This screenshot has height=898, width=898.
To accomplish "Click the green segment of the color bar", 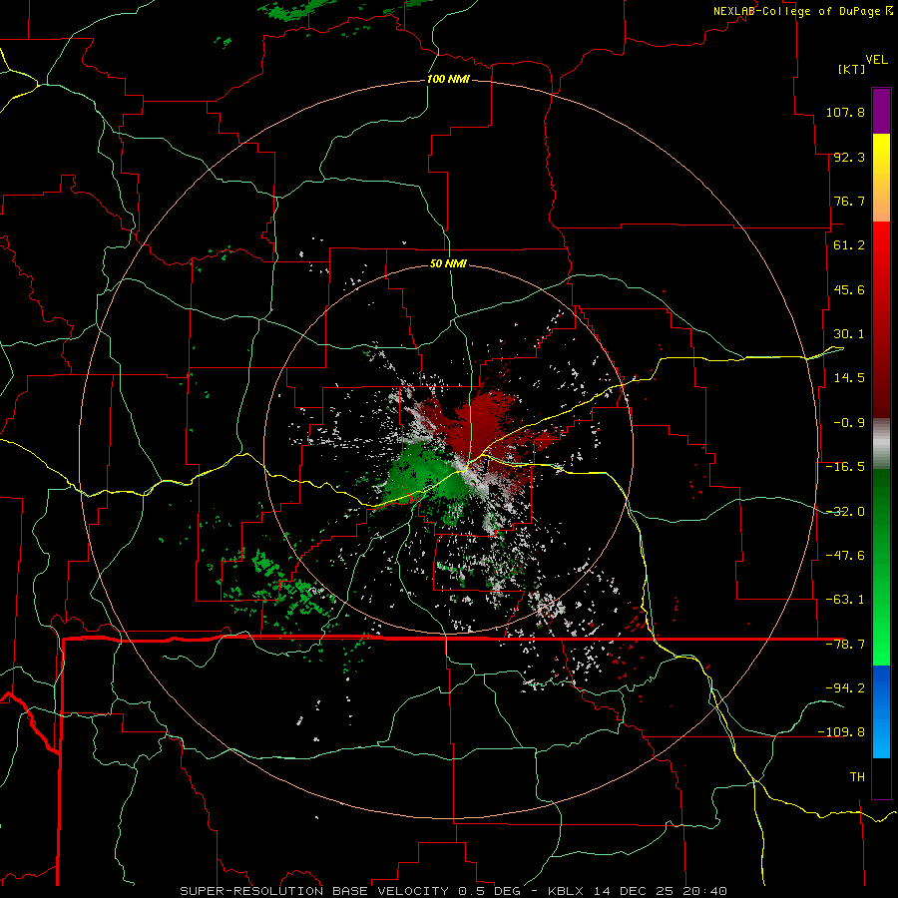I will tap(881, 567).
